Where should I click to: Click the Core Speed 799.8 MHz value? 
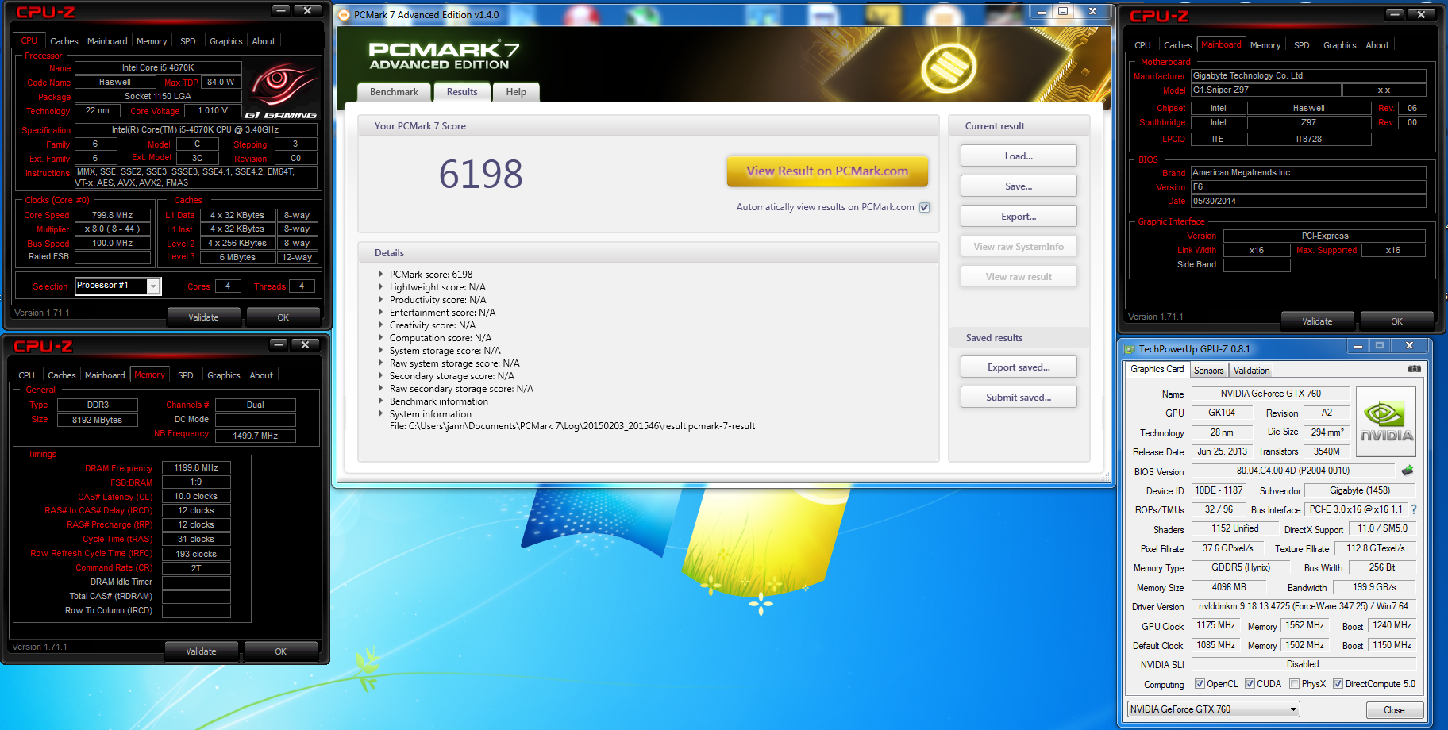(112, 215)
